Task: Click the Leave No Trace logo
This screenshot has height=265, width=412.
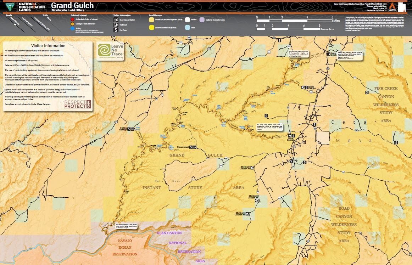Action: click(x=110, y=51)
